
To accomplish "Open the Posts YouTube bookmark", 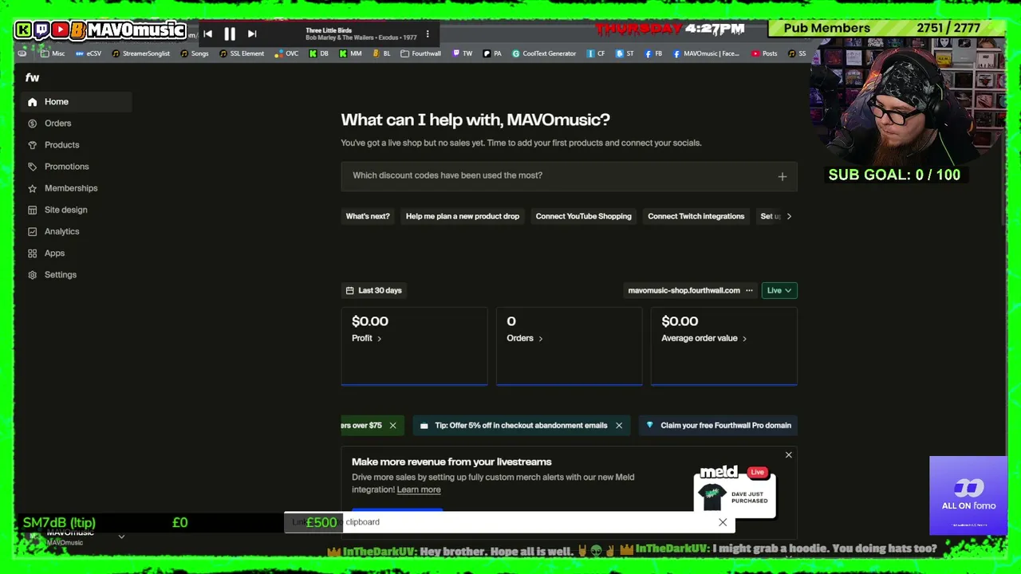I will (765, 53).
